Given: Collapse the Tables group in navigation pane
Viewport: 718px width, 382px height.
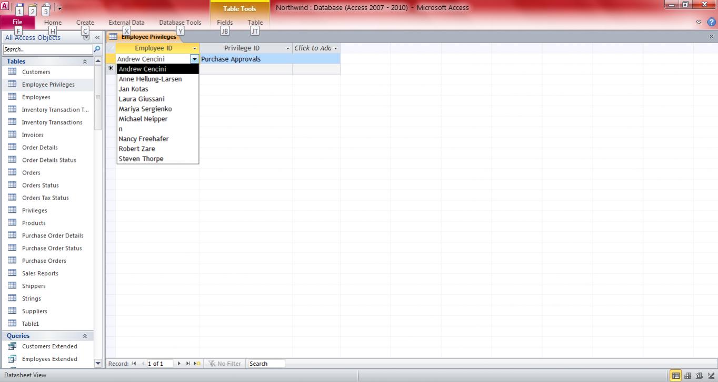Looking at the screenshot, I should tap(85, 61).
